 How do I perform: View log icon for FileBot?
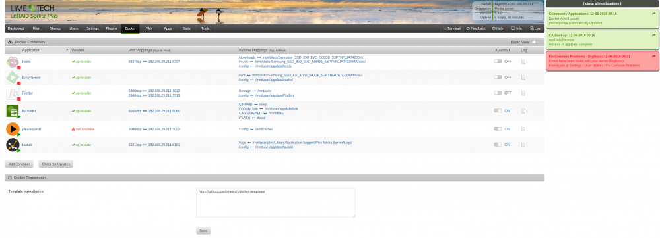[x=523, y=93]
